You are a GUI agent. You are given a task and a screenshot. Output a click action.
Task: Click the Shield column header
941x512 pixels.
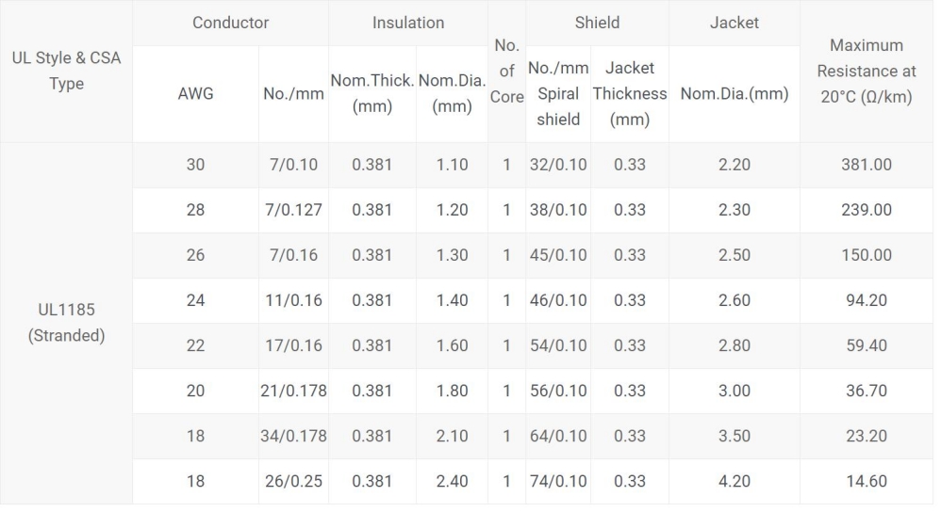tap(597, 23)
